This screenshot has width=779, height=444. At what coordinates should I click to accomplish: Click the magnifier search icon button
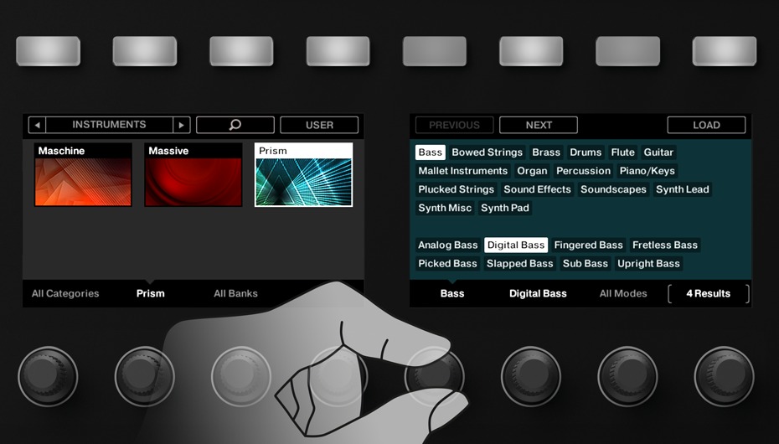(235, 125)
